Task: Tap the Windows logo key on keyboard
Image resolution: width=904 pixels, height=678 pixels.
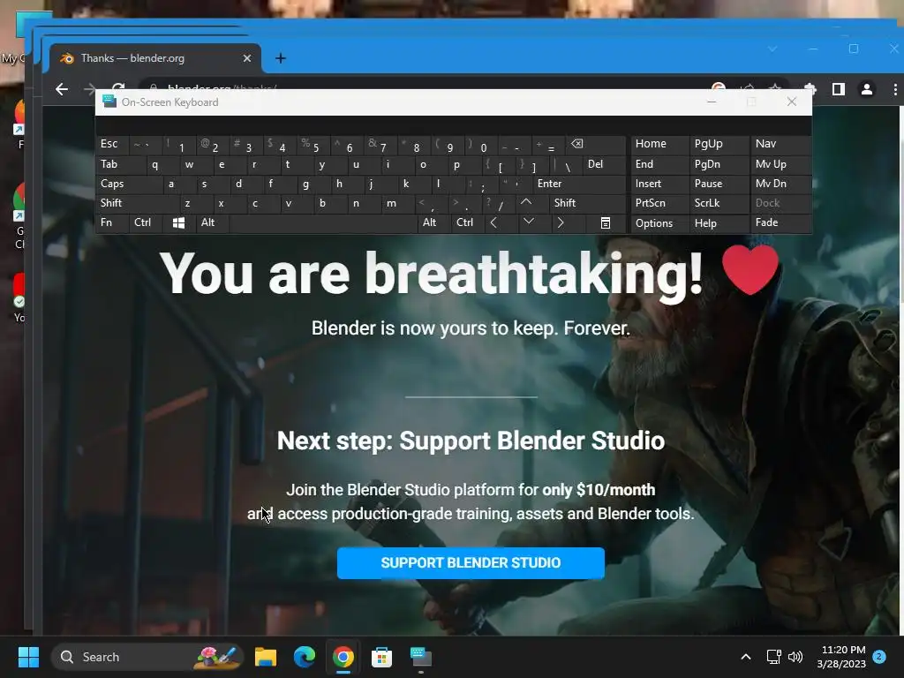Action: (x=178, y=223)
